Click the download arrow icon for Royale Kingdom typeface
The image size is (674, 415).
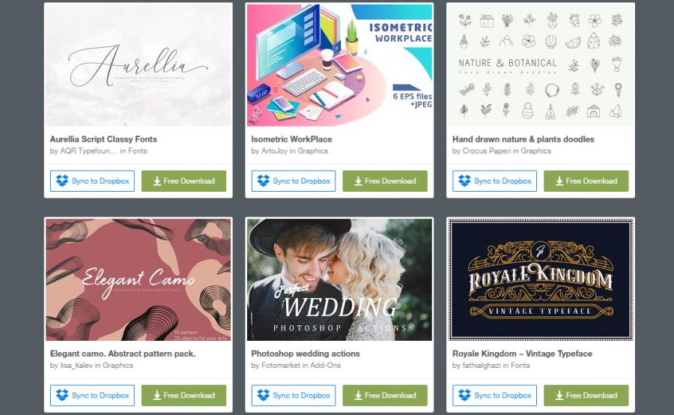[559, 396]
